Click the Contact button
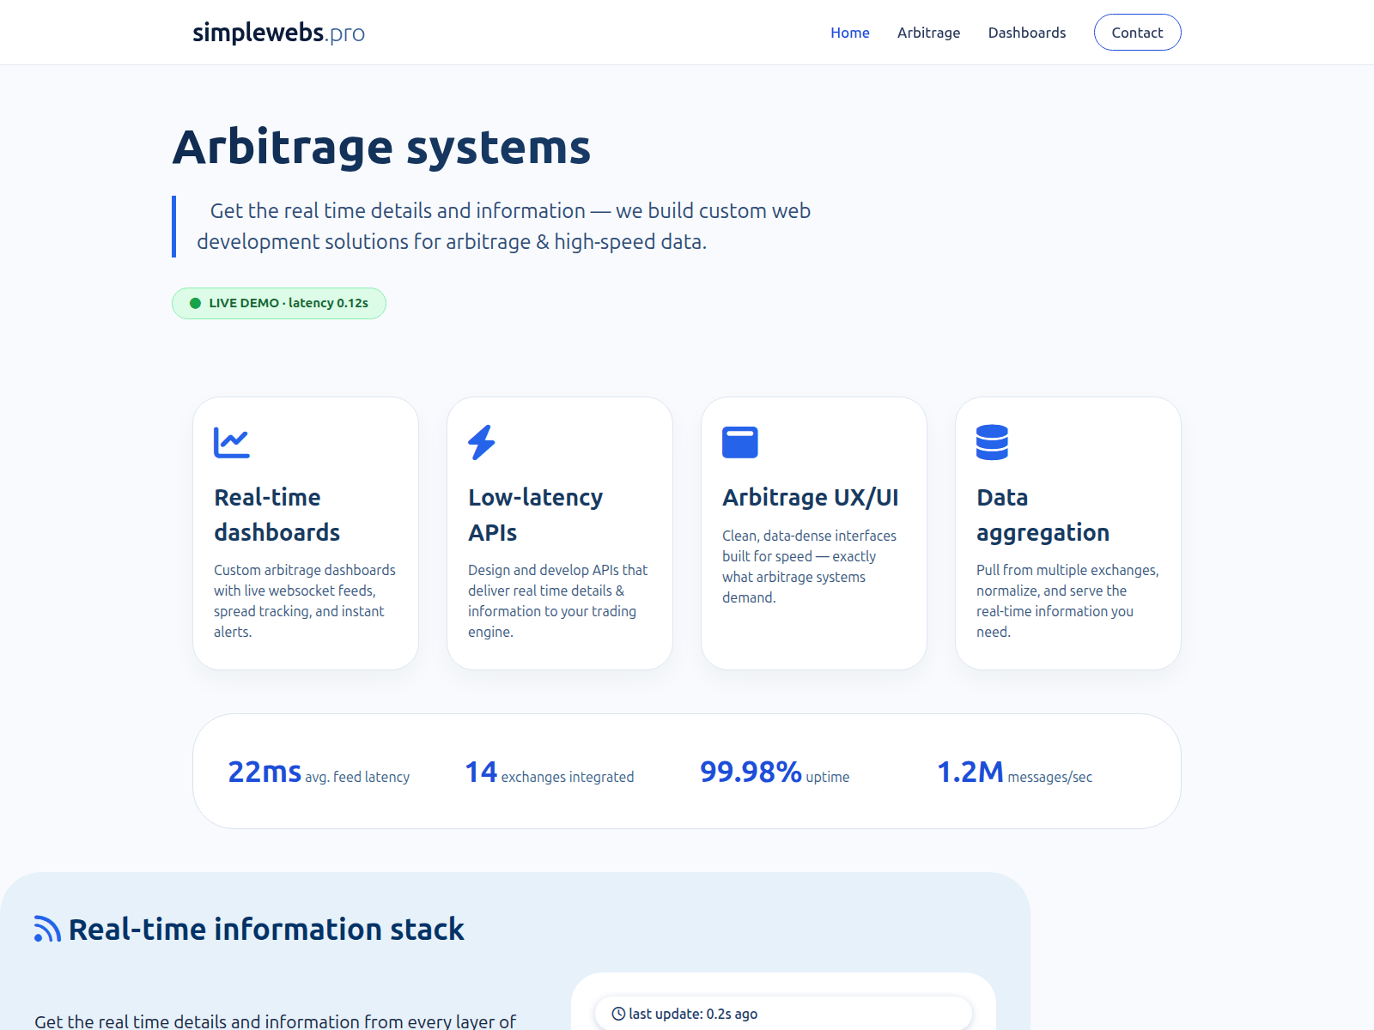 click(x=1137, y=33)
